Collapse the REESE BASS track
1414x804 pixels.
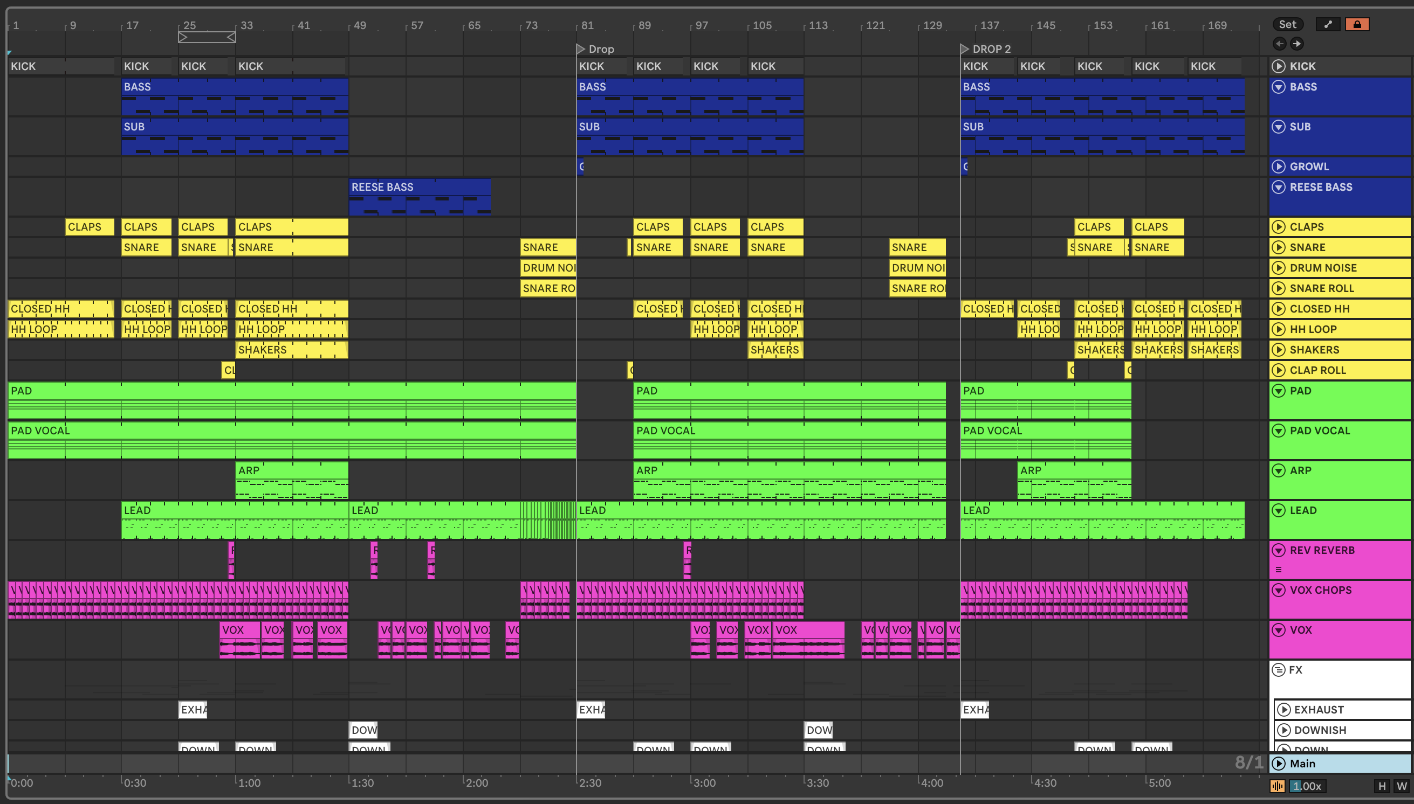click(x=1278, y=187)
